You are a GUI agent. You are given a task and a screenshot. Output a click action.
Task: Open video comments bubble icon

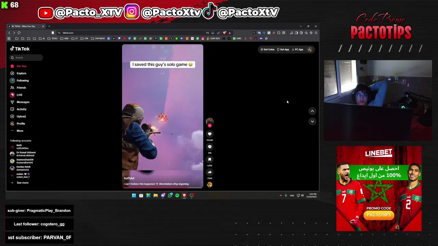[x=210, y=147]
